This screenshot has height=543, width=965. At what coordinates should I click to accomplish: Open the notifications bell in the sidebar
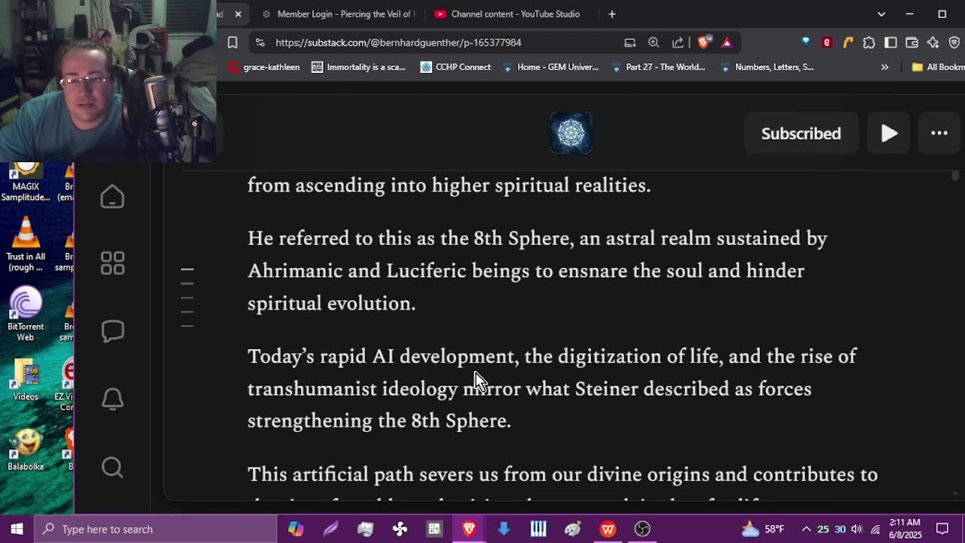112,399
